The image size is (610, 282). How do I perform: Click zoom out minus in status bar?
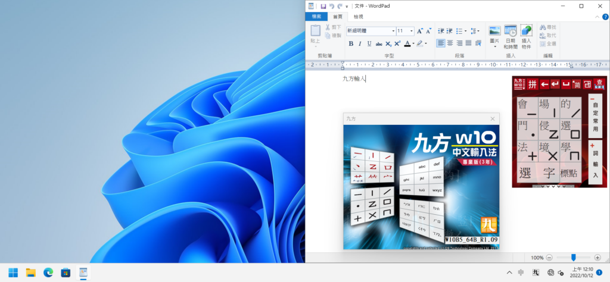pos(549,258)
